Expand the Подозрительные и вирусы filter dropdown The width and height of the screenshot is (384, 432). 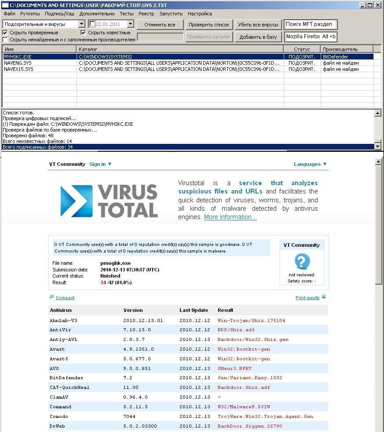pyautogui.click(x=81, y=24)
